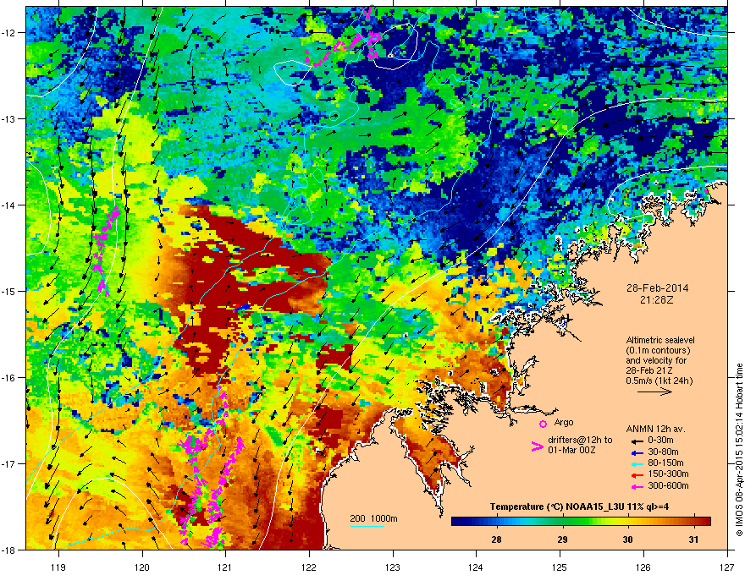The height and width of the screenshot is (575, 745).
Task: Click the 28-Feb-2014 date label
Action: (657, 288)
